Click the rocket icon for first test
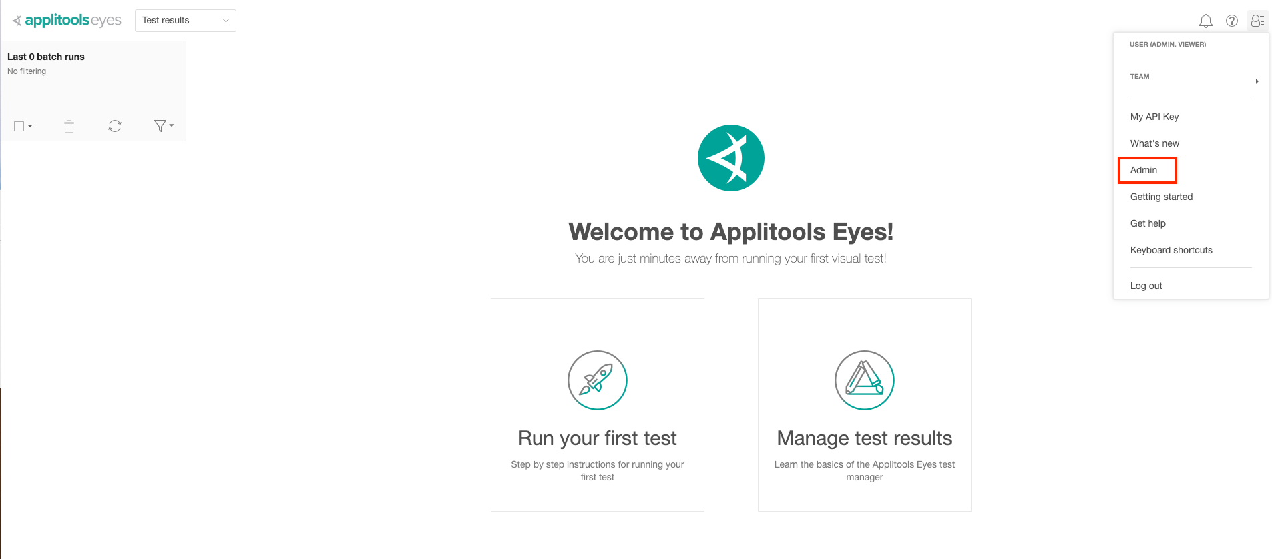 coord(598,380)
